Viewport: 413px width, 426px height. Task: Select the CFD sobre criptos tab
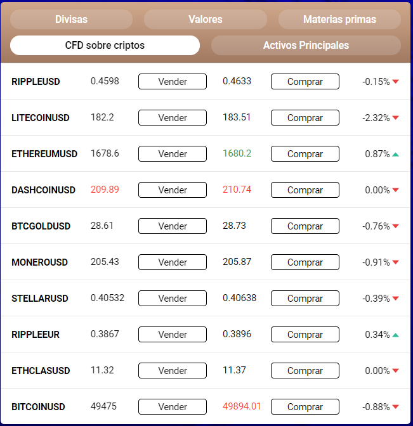point(105,46)
